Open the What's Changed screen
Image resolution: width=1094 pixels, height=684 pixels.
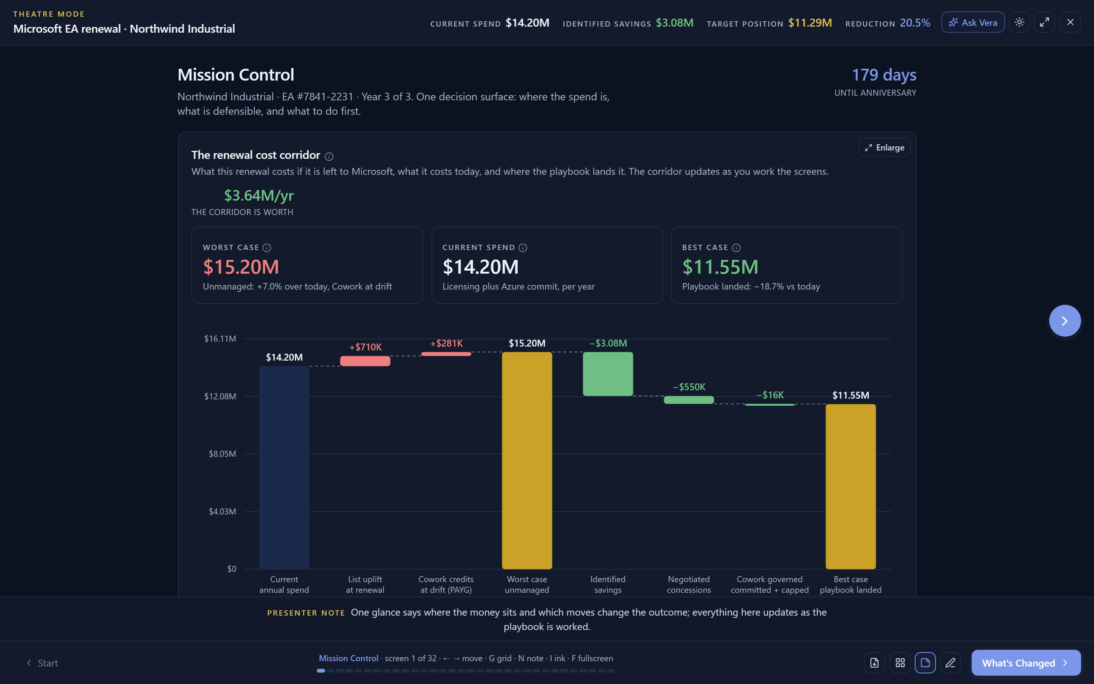(1026, 663)
